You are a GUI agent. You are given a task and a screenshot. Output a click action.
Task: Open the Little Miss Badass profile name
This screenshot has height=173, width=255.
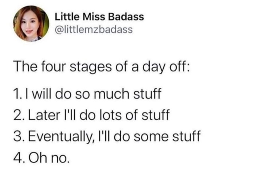click(99, 17)
